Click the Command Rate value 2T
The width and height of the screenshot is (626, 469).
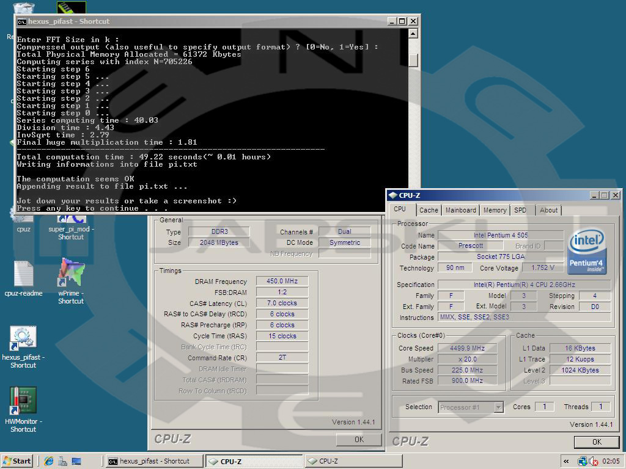(x=282, y=357)
